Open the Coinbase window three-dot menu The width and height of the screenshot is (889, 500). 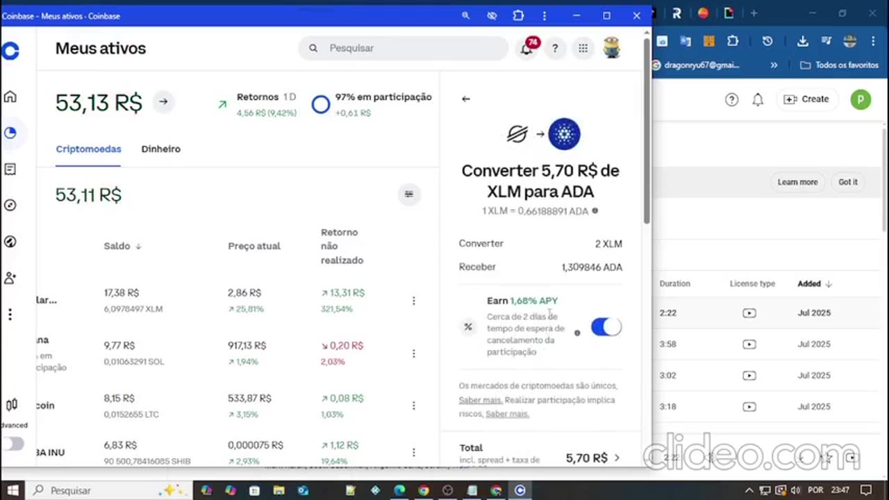[x=545, y=15]
